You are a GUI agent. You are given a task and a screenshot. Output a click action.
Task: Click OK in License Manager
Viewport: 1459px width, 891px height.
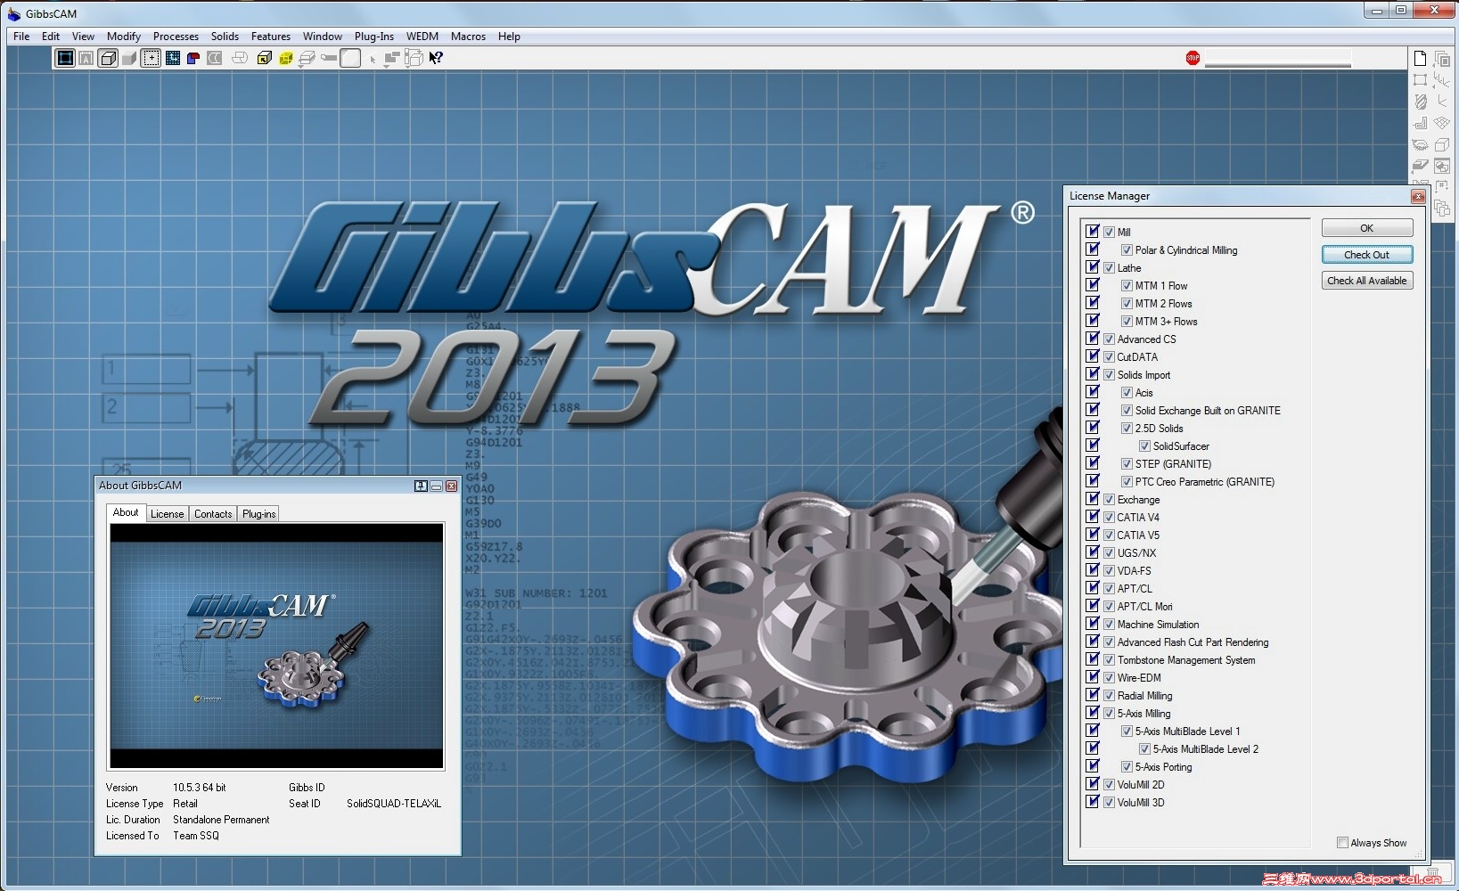click(x=1367, y=228)
